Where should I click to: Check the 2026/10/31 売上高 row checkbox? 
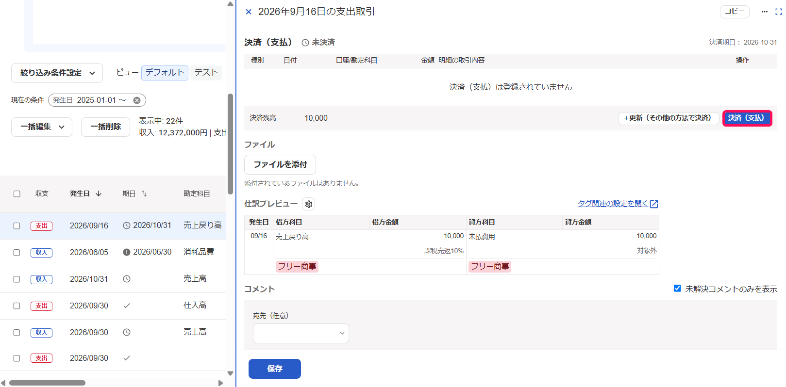coord(17,279)
